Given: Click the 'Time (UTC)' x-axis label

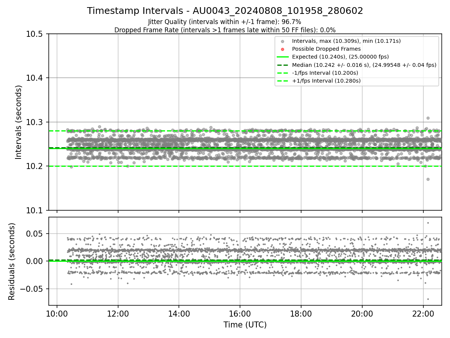Looking at the screenshot, I should 245,325.
